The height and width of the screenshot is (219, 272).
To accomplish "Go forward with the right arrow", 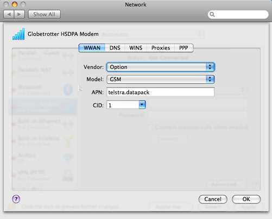I will pyautogui.click(x=20, y=14).
